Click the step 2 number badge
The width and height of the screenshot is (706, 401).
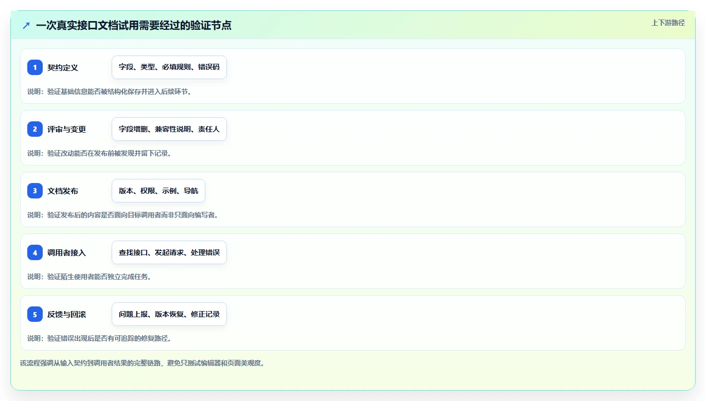click(35, 129)
